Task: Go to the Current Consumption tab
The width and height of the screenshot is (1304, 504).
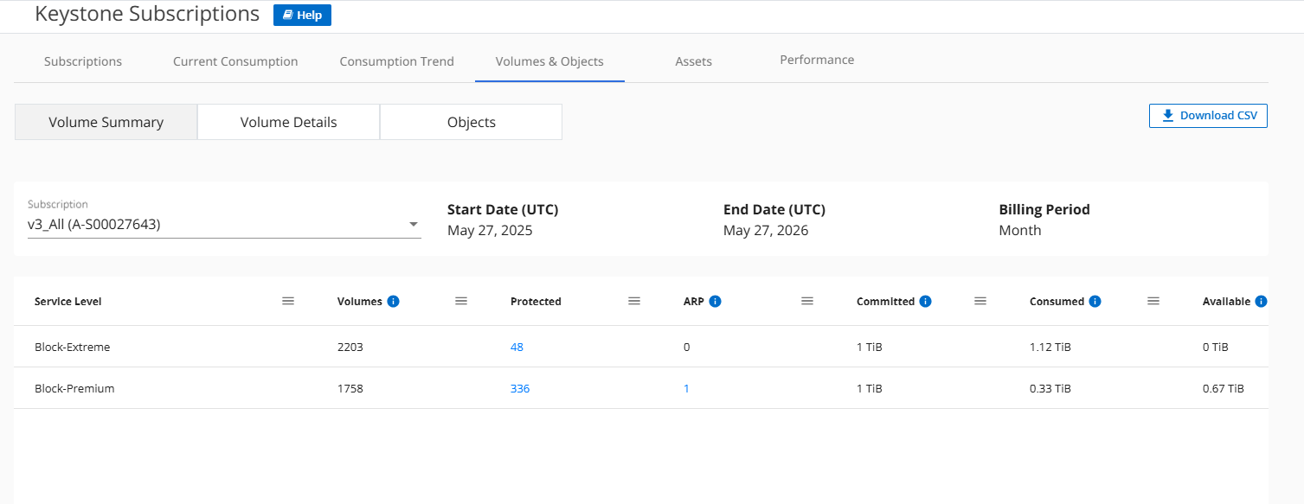Action: pos(235,61)
